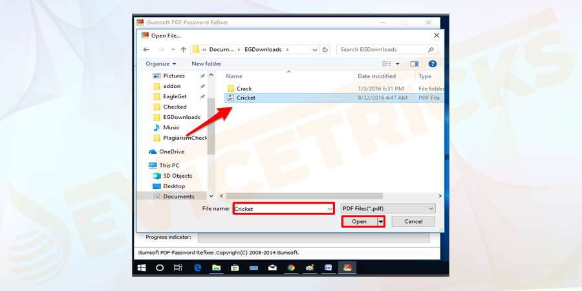The width and height of the screenshot is (582, 291).
Task: Click the navigation pane scroll down arrow
Action: click(x=211, y=196)
